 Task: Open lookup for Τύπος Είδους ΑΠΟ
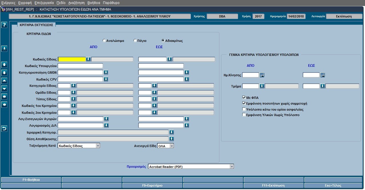[x=73, y=99]
